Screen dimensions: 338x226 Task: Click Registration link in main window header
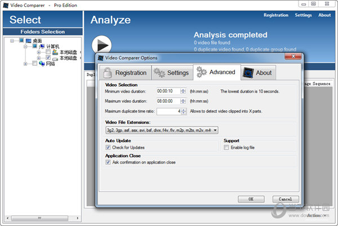(276, 15)
